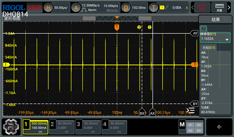Tap channel 1 scale 500.00mA/
234x137 pixels.
pos(39,123)
